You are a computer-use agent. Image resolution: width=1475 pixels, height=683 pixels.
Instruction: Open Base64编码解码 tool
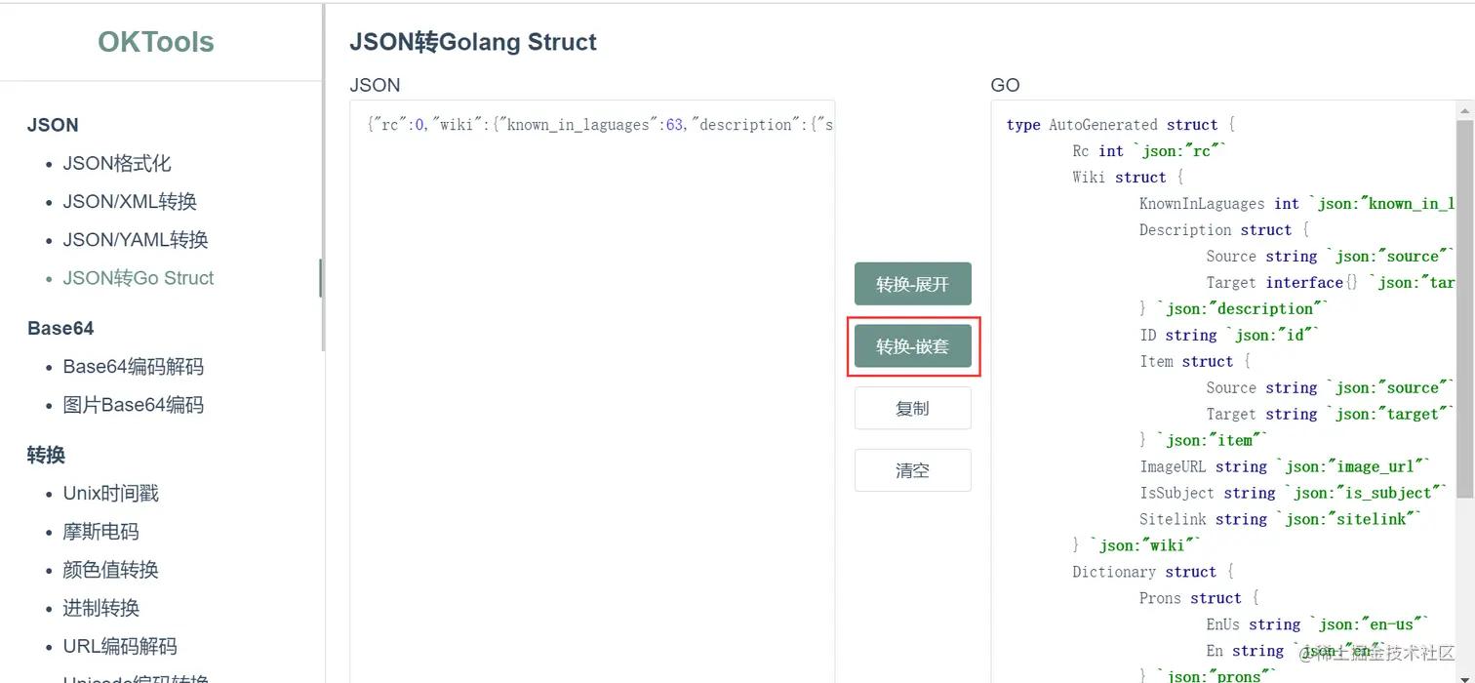pyautogui.click(x=134, y=367)
